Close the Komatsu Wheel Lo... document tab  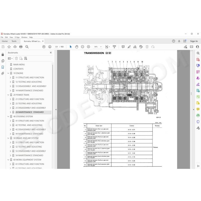[43, 41]
